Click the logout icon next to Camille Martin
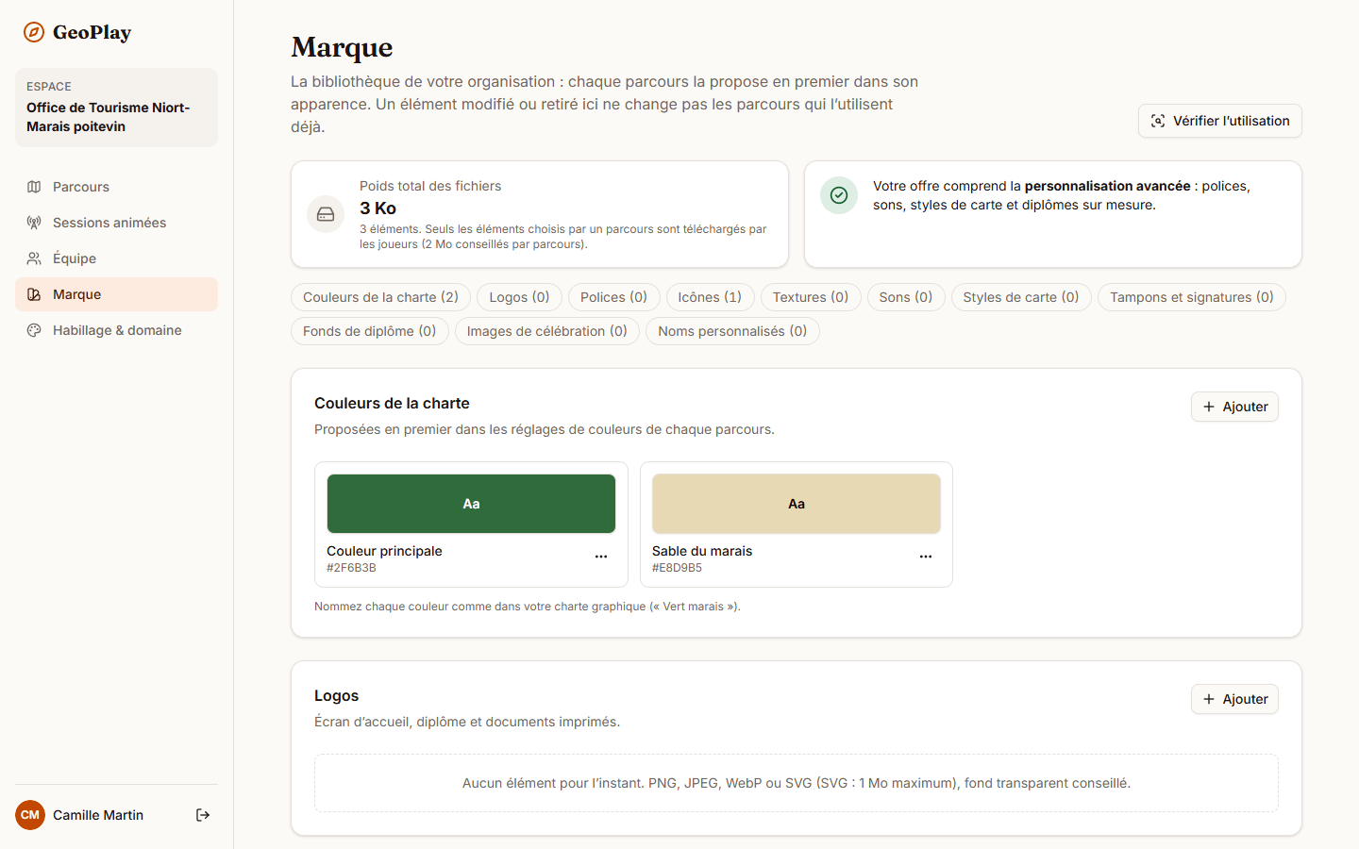Viewport: 1359px width, 849px height. [203, 815]
